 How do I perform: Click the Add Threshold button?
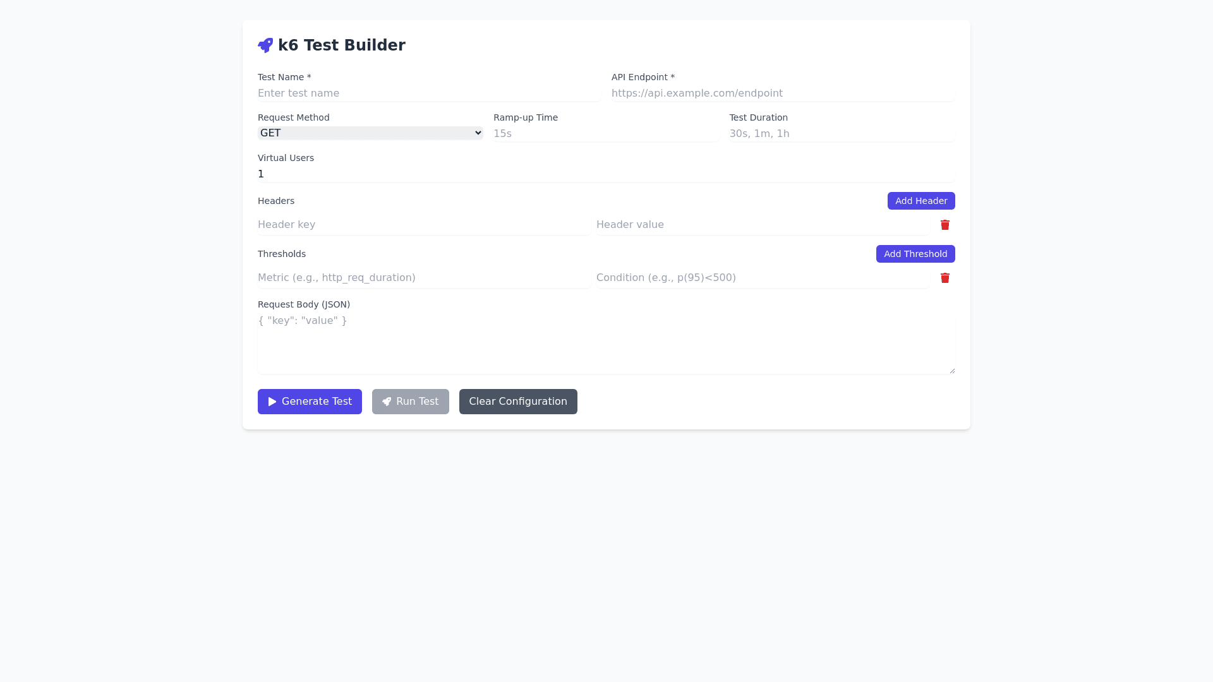point(915,254)
